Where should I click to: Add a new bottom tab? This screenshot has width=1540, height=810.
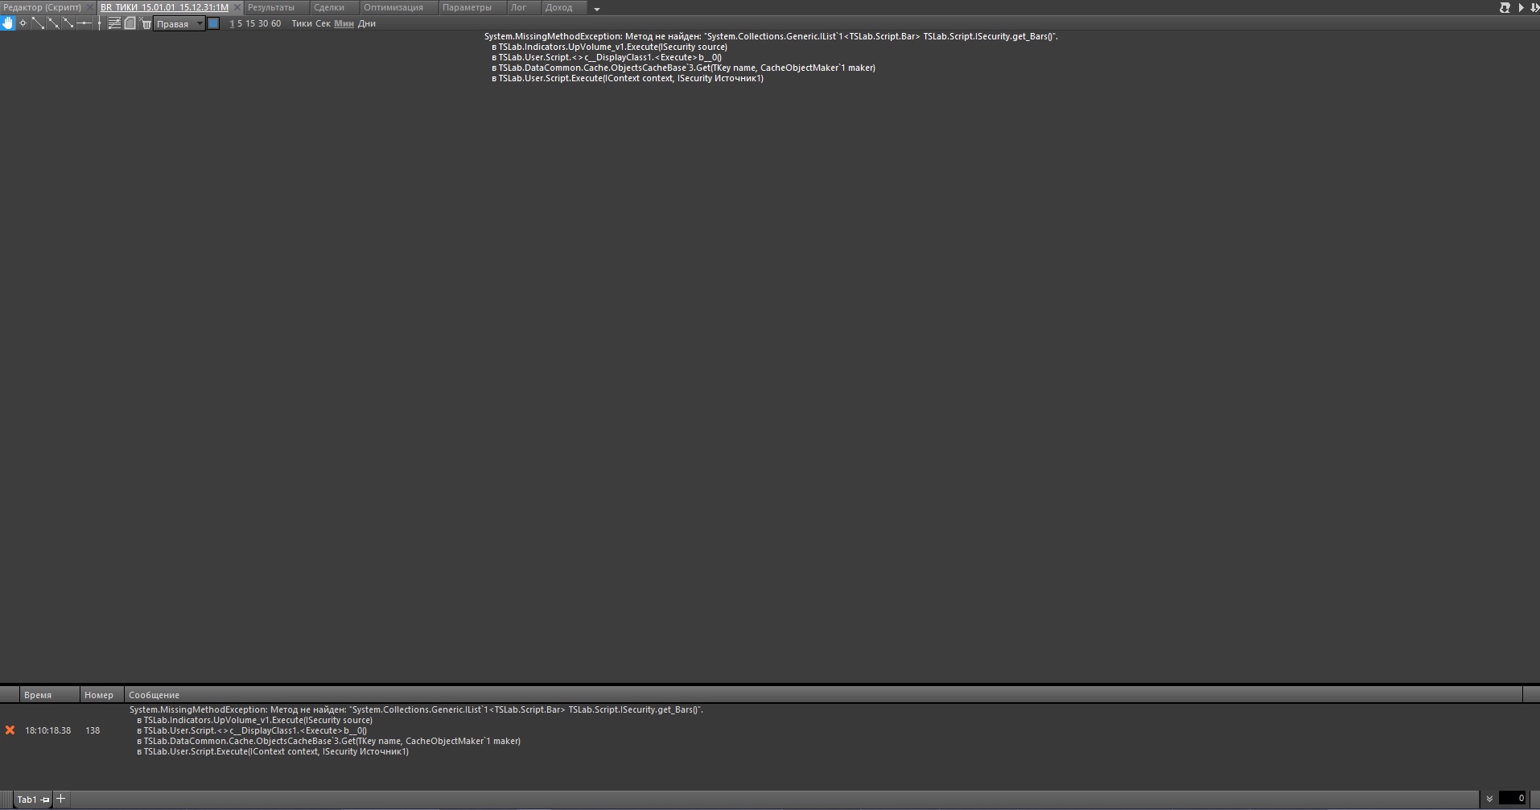click(60, 799)
